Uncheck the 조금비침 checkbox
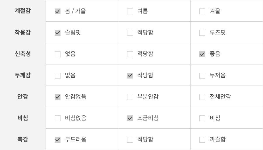263x150 pixels. click(130, 118)
